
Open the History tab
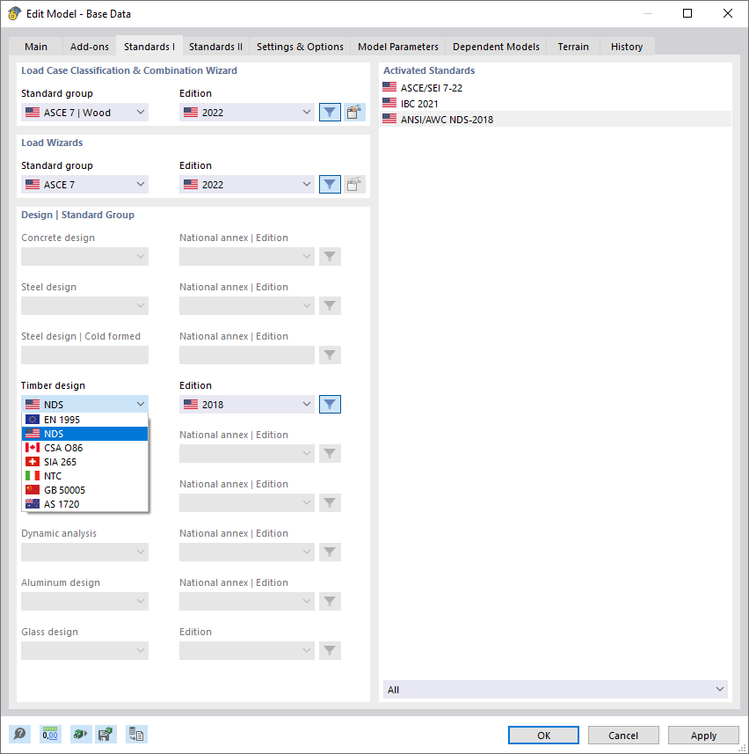627,47
